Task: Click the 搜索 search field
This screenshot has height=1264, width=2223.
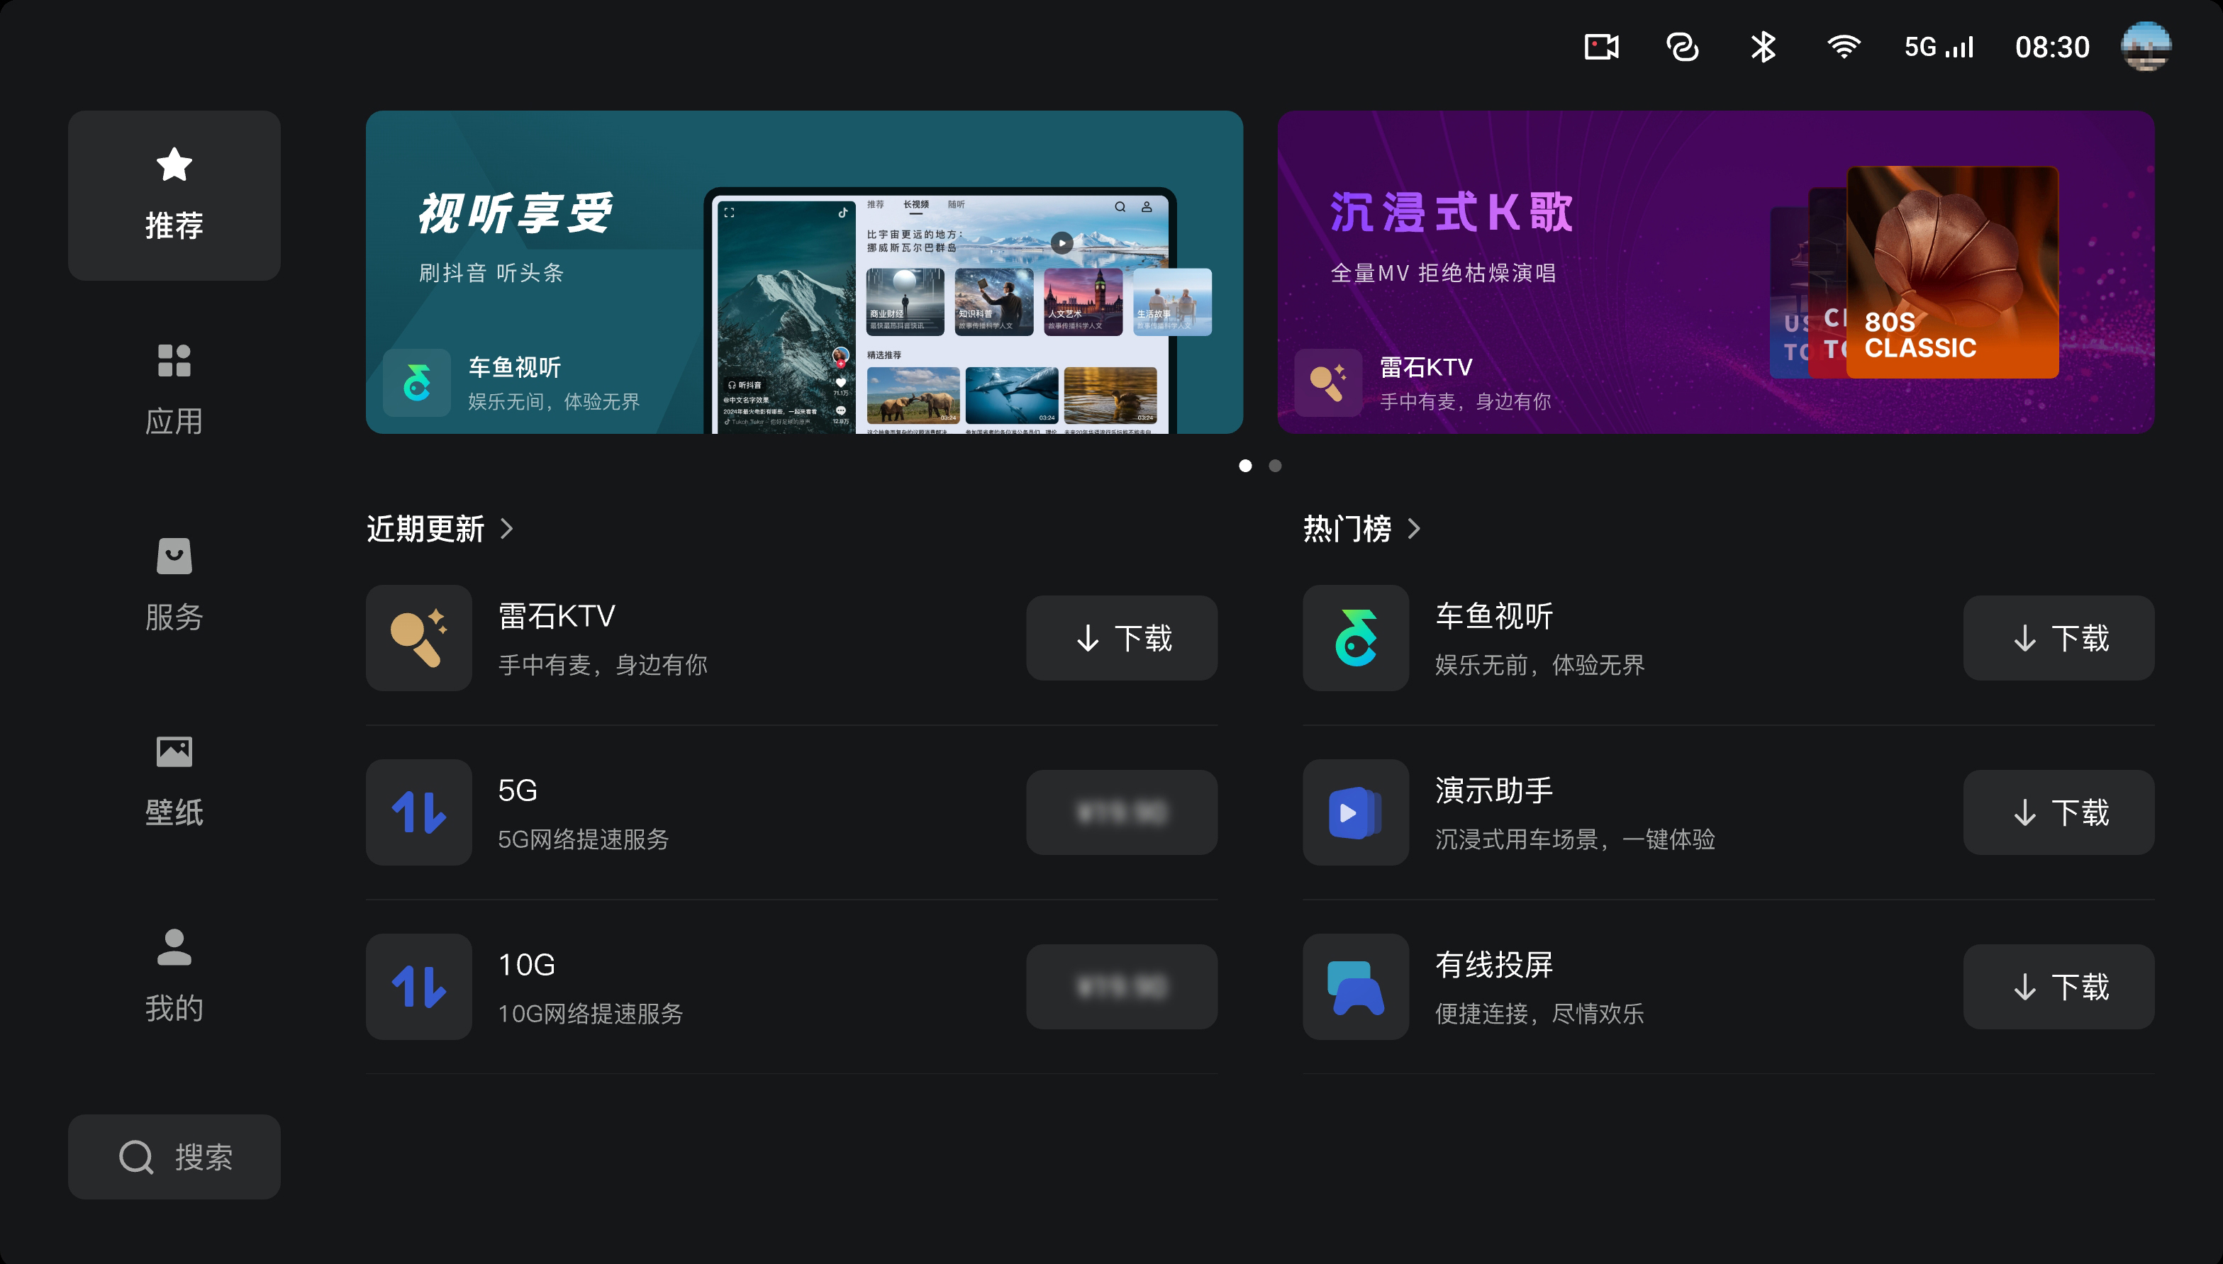Action: click(174, 1157)
